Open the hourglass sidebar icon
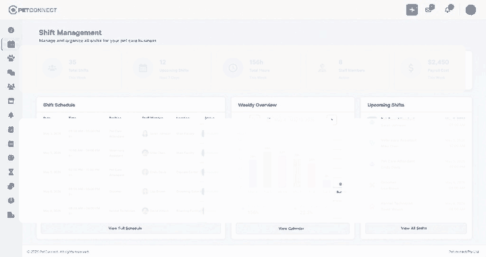The image size is (486, 257). 11,172
